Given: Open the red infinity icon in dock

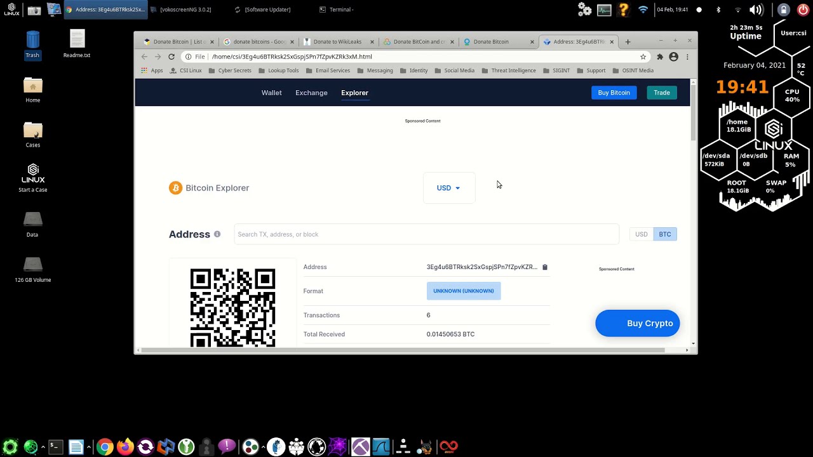Looking at the screenshot, I should coord(448,446).
